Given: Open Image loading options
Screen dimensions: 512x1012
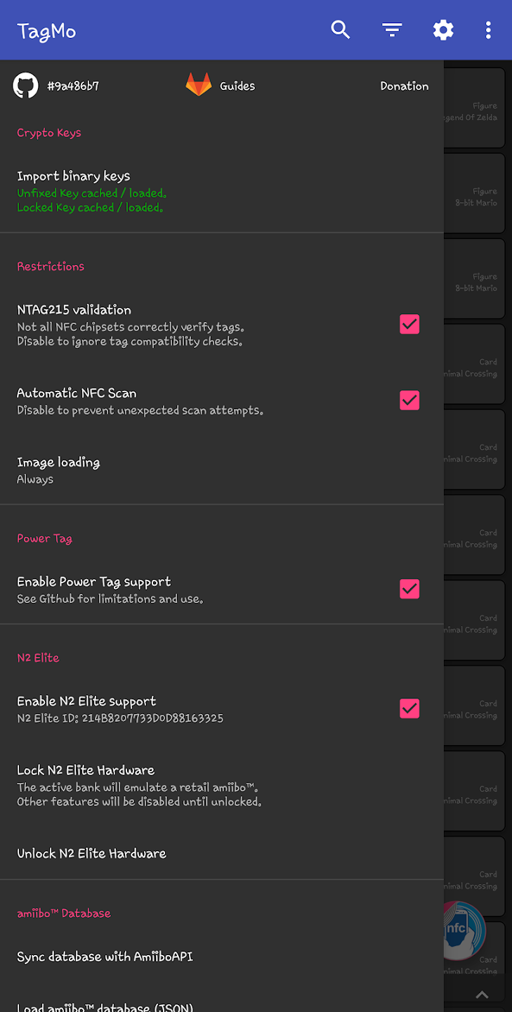Looking at the screenshot, I should (x=58, y=469).
